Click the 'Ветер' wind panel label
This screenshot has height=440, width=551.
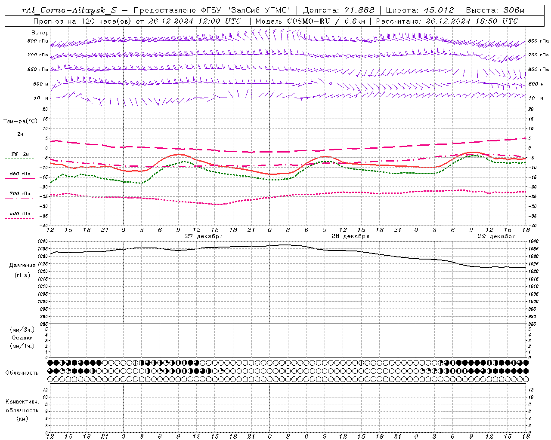[40, 33]
